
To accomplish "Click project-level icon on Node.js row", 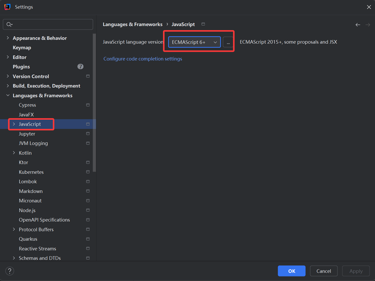I will [x=88, y=210].
